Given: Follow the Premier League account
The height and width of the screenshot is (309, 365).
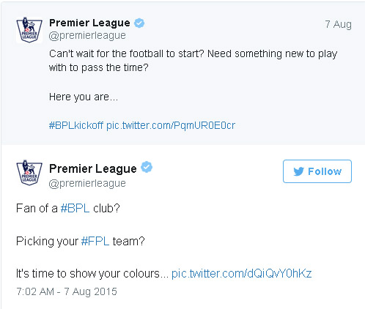Looking at the screenshot, I should click(317, 171).
